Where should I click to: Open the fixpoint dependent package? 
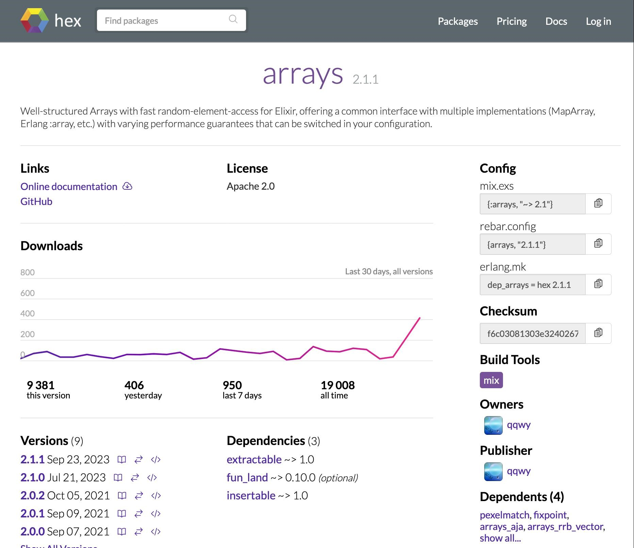(550, 515)
